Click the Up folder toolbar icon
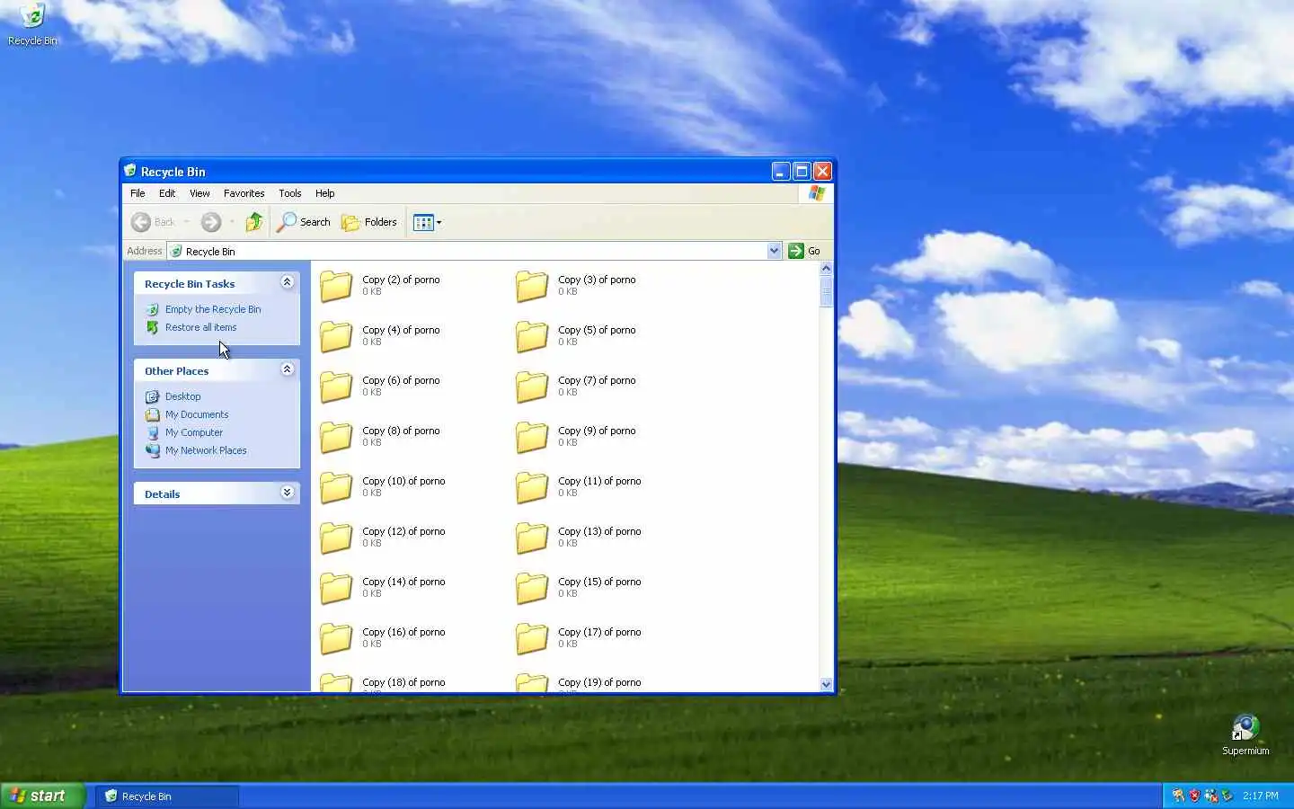 pos(254,222)
